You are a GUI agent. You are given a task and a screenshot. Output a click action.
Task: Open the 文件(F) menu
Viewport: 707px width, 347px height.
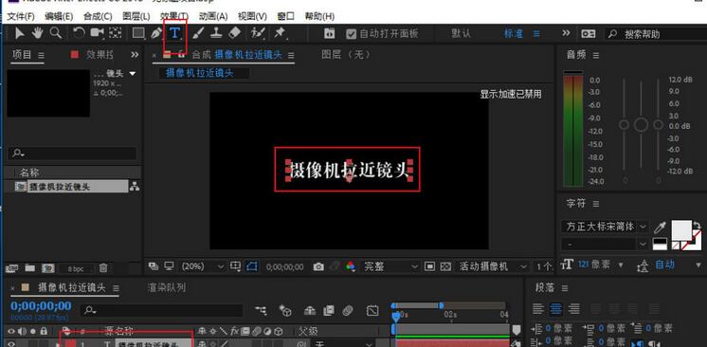tap(21, 16)
